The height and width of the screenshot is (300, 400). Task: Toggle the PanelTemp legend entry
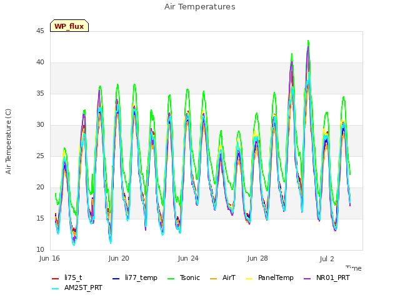269,277
